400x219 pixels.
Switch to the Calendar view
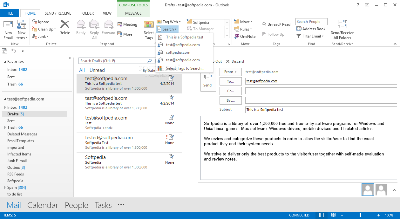(x=43, y=205)
